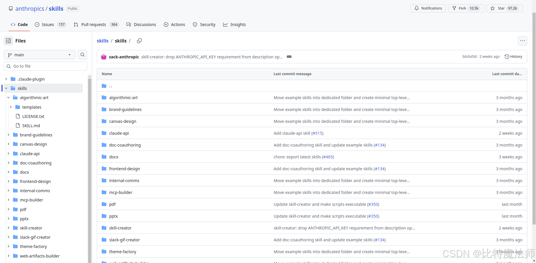The image size is (536, 263).
Task: Open brand-guidelines folder in the file table
Action: point(125,110)
